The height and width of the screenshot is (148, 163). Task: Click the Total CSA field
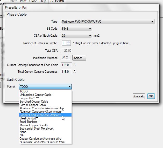66,51
